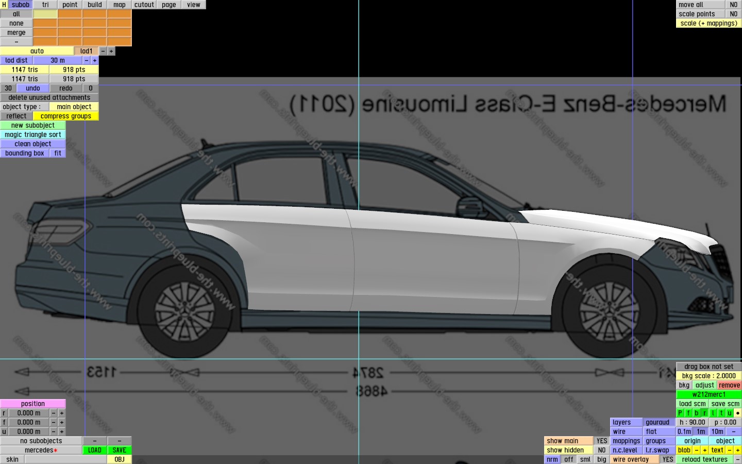742x464 pixels.
Task: Increase the r position value with plus
Action: point(62,413)
